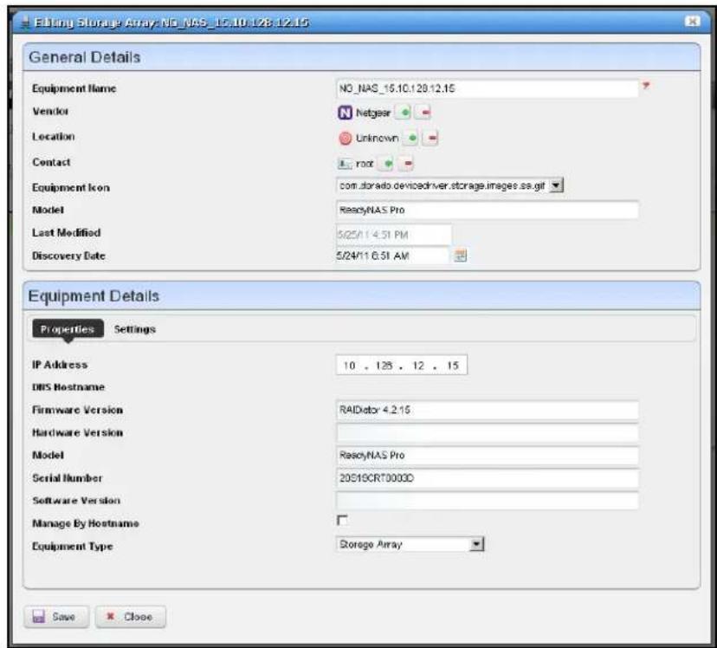Click the Model field in Equipment Details
Screen dimensions: 717x648
tap(487, 456)
